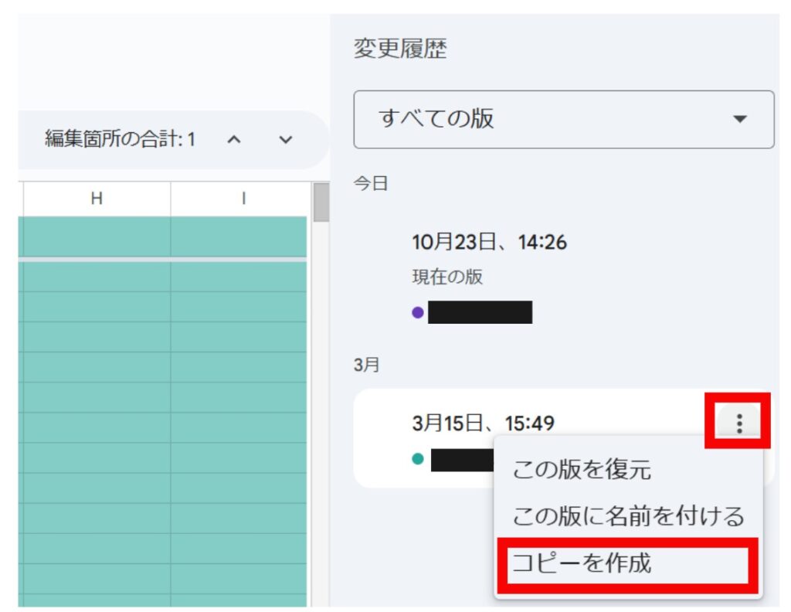Viewport: 791px width, 612px height.
Task: Click コピーを作成 in the version menu
Action: (x=582, y=563)
